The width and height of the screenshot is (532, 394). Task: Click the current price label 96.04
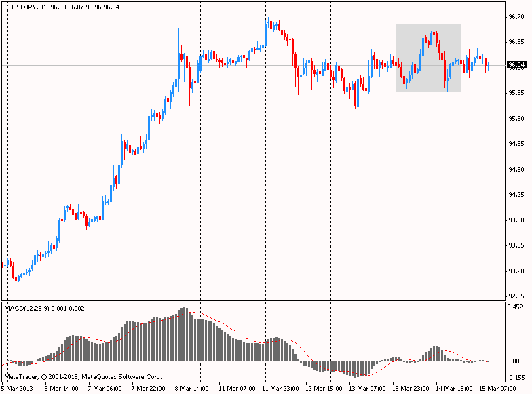(516, 65)
